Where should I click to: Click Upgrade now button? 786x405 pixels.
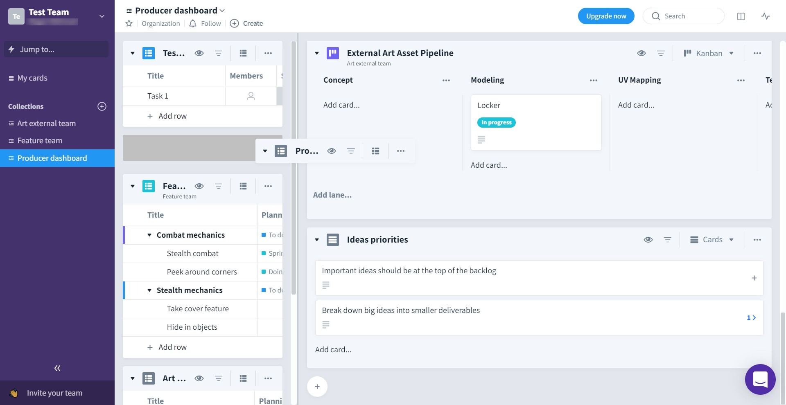(606, 16)
